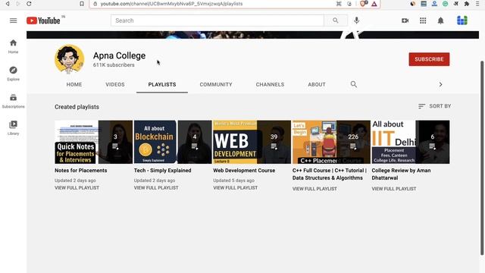Screen dimensions: 485x273
Task: View full playlist for Notes for Placements
Action: (77, 188)
